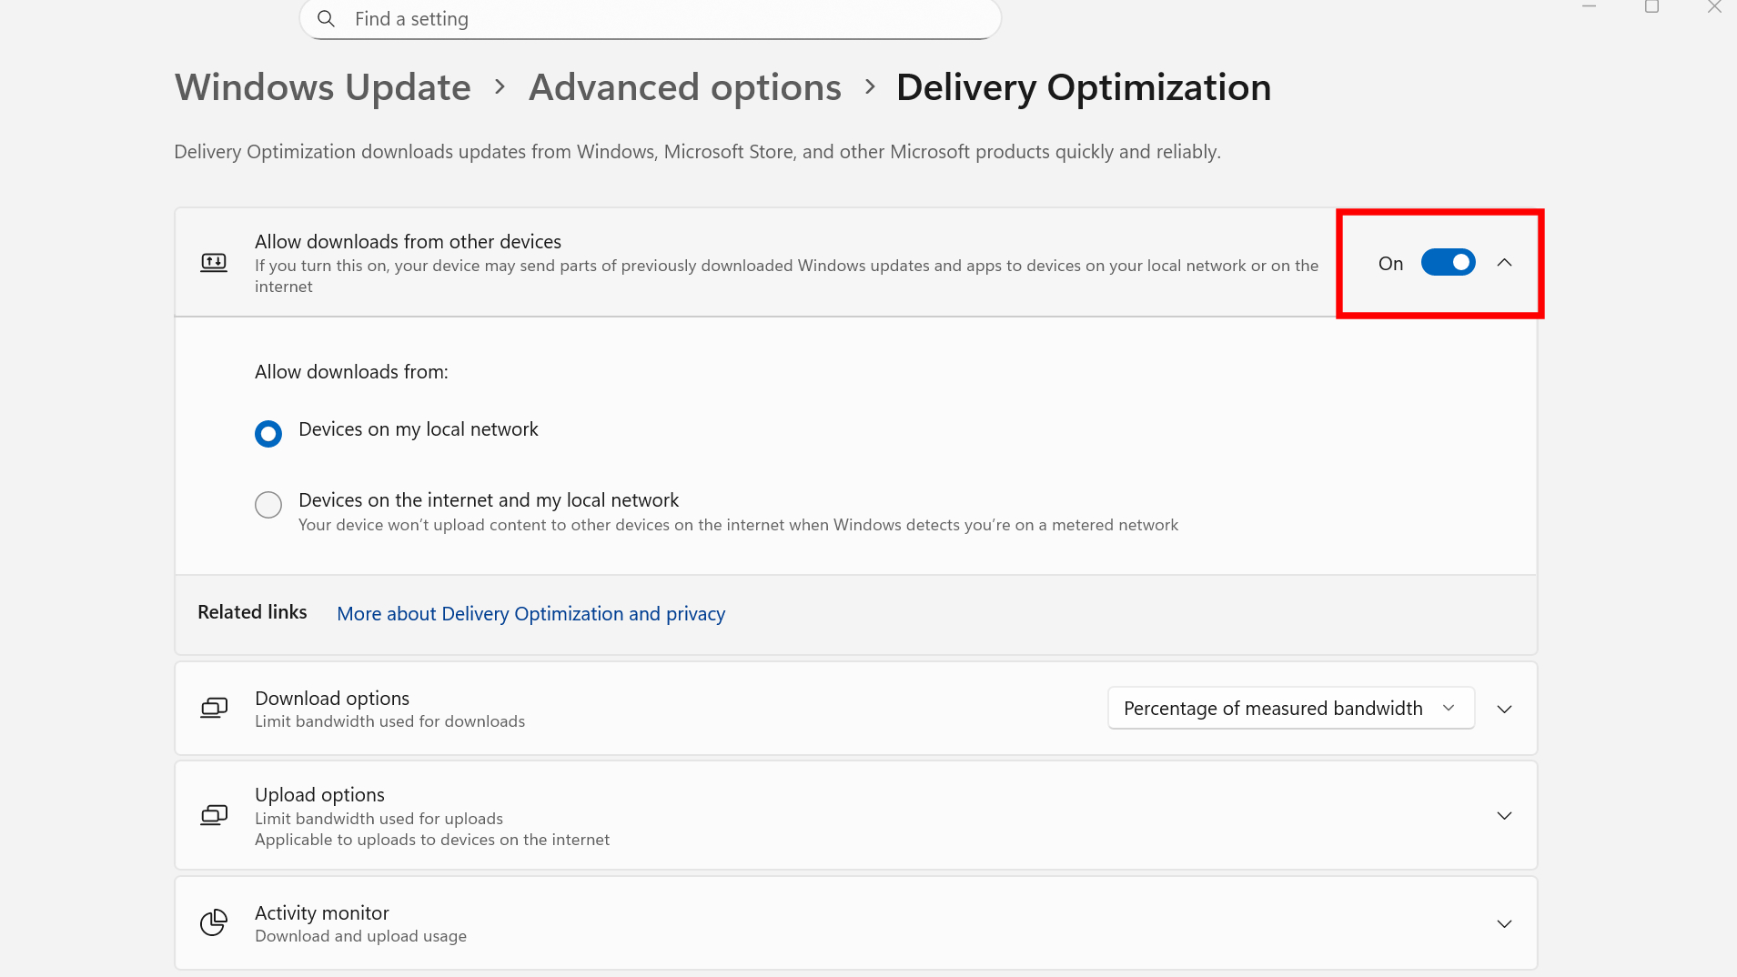Click the Allow downloads from other devices icon

click(214, 262)
